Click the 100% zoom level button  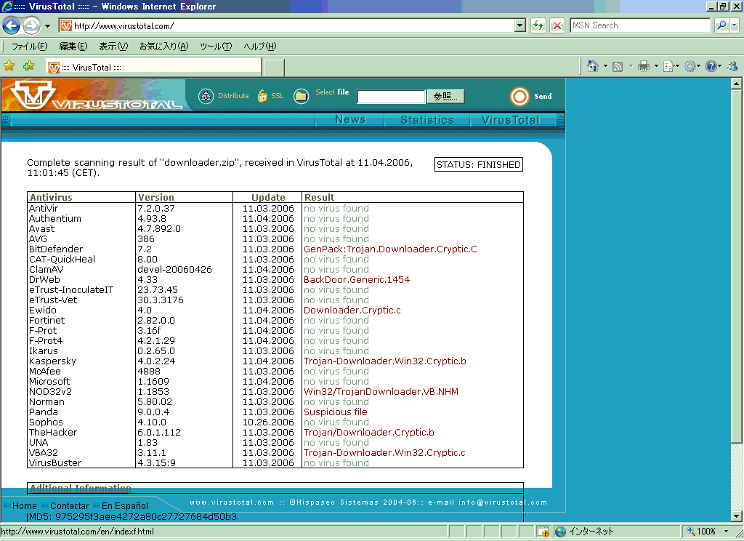point(701,531)
